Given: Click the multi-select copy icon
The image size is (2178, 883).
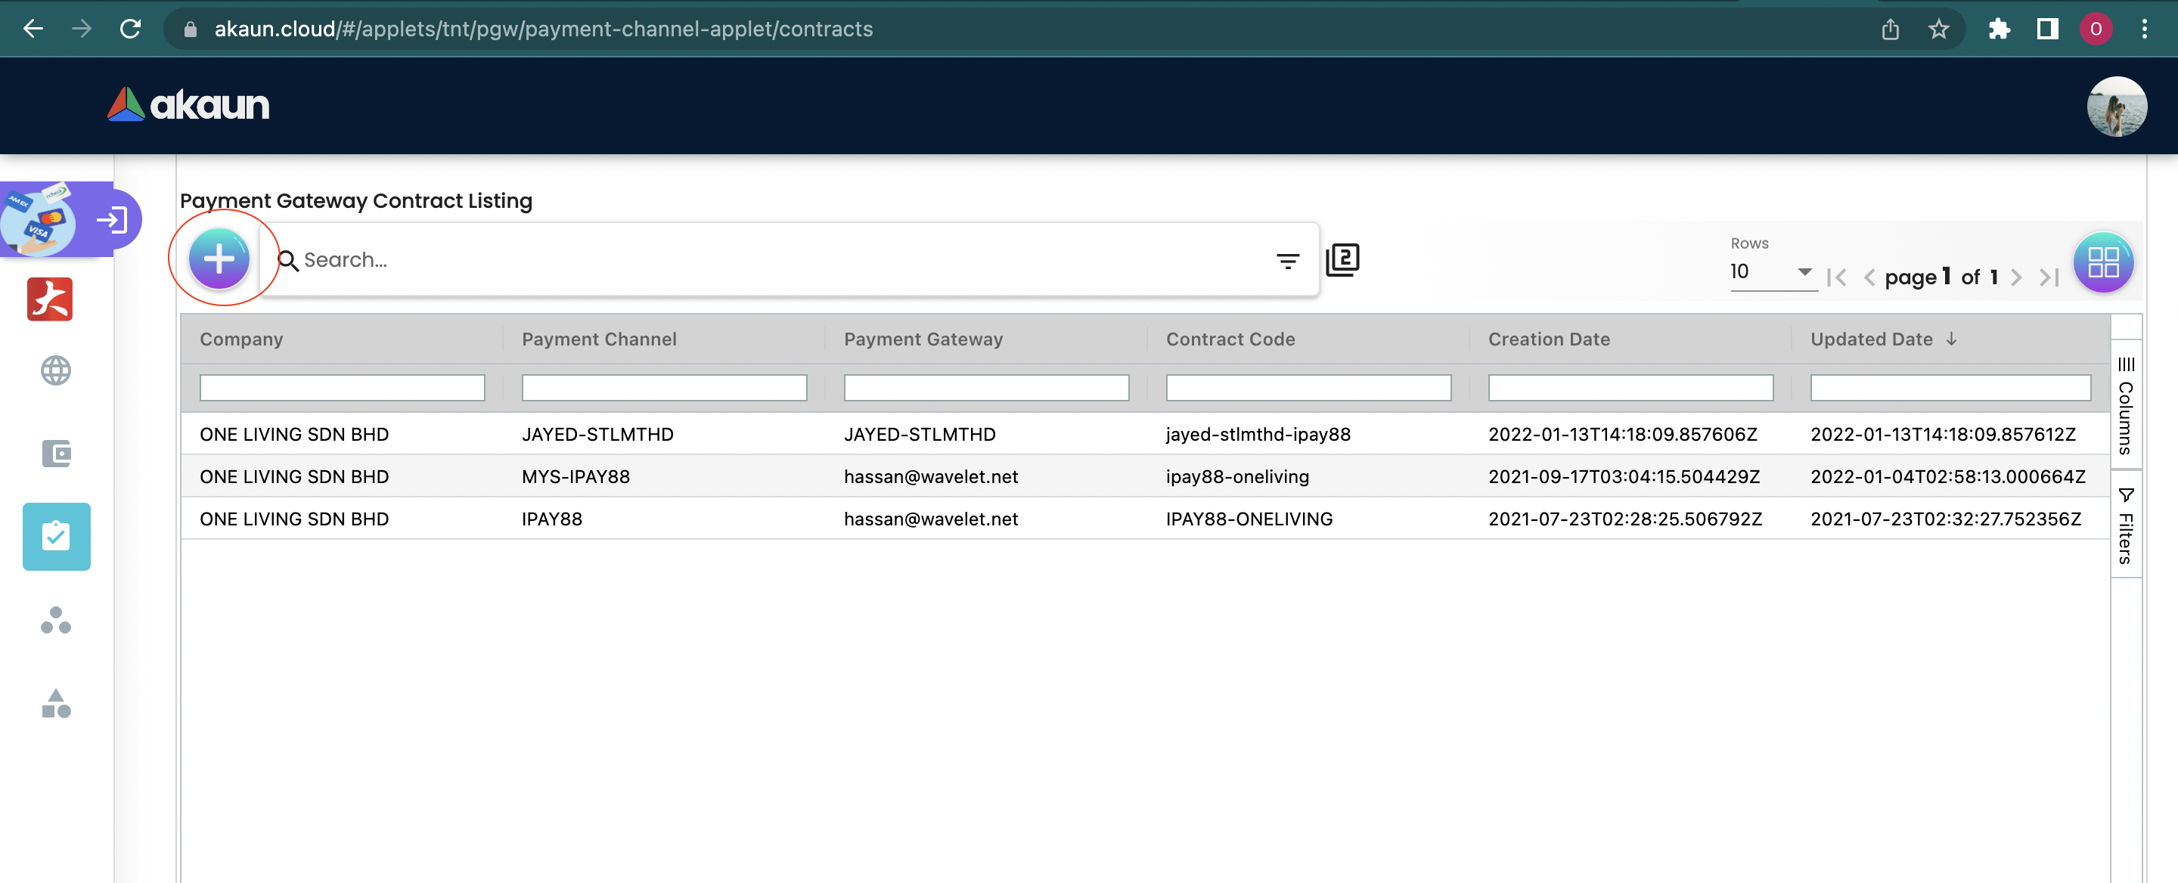Looking at the screenshot, I should (x=1342, y=259).
